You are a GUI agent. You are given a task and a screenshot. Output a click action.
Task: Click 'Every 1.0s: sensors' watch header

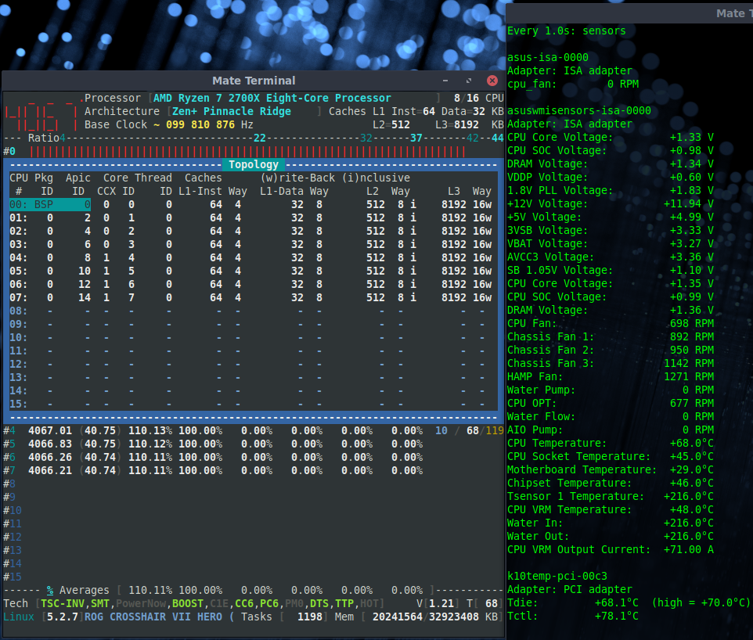pos(567,31)
